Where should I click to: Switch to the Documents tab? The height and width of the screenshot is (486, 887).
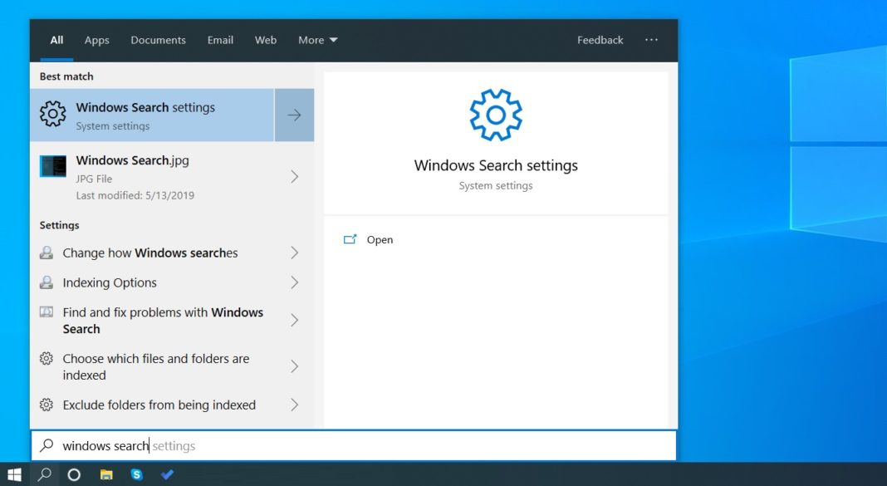(x=158, y=40)
